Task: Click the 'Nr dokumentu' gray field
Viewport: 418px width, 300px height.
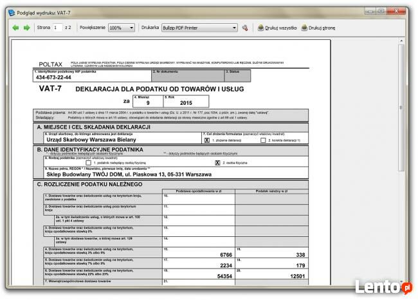Action: tap(188, 76)
